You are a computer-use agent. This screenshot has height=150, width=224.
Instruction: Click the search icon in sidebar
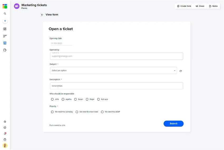[5, 13]
